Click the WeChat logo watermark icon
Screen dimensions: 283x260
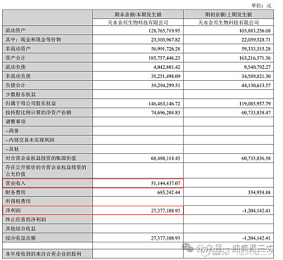[187, 247]
